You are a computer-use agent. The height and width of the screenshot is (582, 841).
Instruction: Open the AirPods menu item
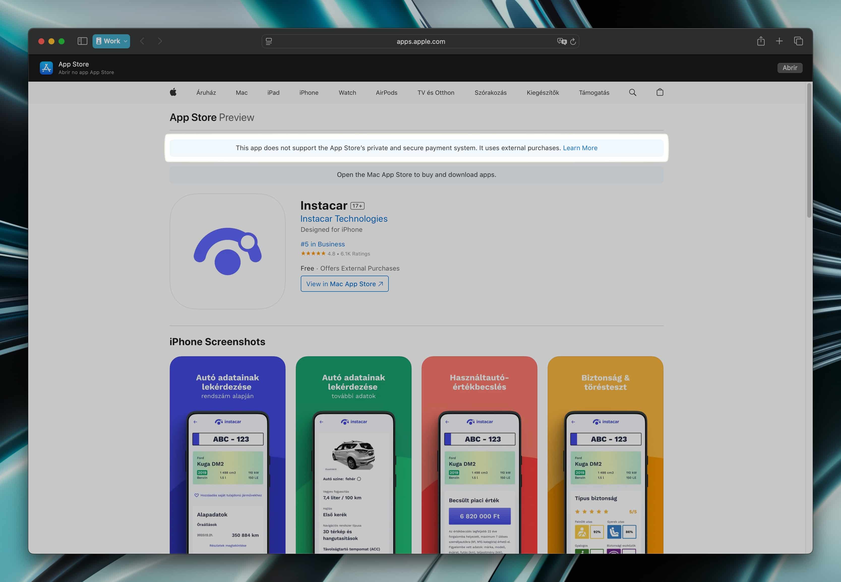(x=386, y=93)
